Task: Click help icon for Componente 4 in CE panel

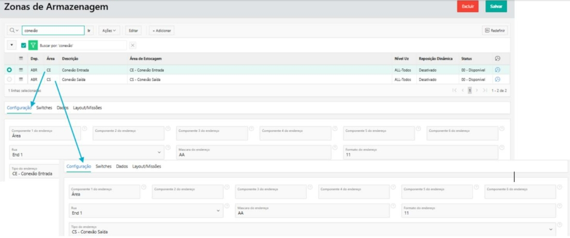Action: pyautogui.click(x=335, y=129)
